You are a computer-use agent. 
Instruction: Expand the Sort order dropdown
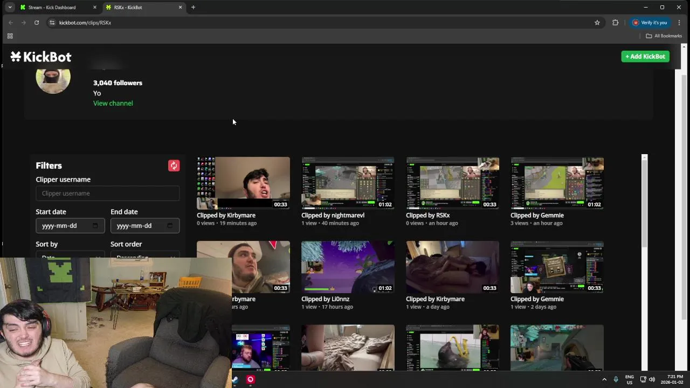click(145, 254)
